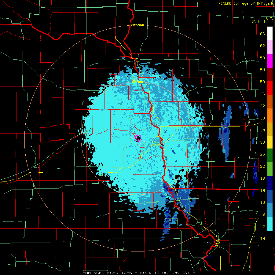Click the 26 legend value
The height and width of the screenshot is (275, 275).
click(262, 154)
